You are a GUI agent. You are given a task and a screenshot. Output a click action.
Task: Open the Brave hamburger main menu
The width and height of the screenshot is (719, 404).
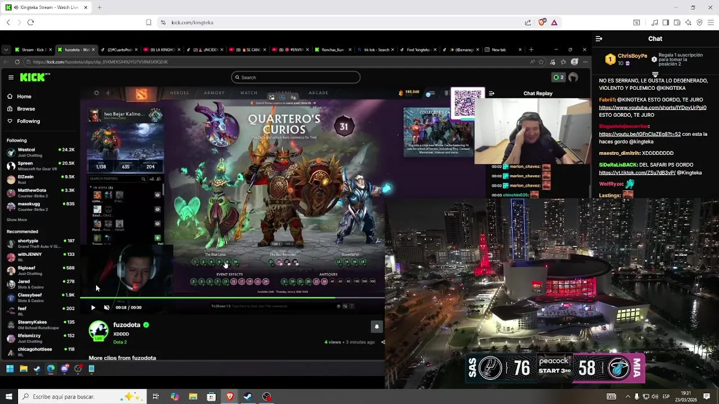(711, 22)
